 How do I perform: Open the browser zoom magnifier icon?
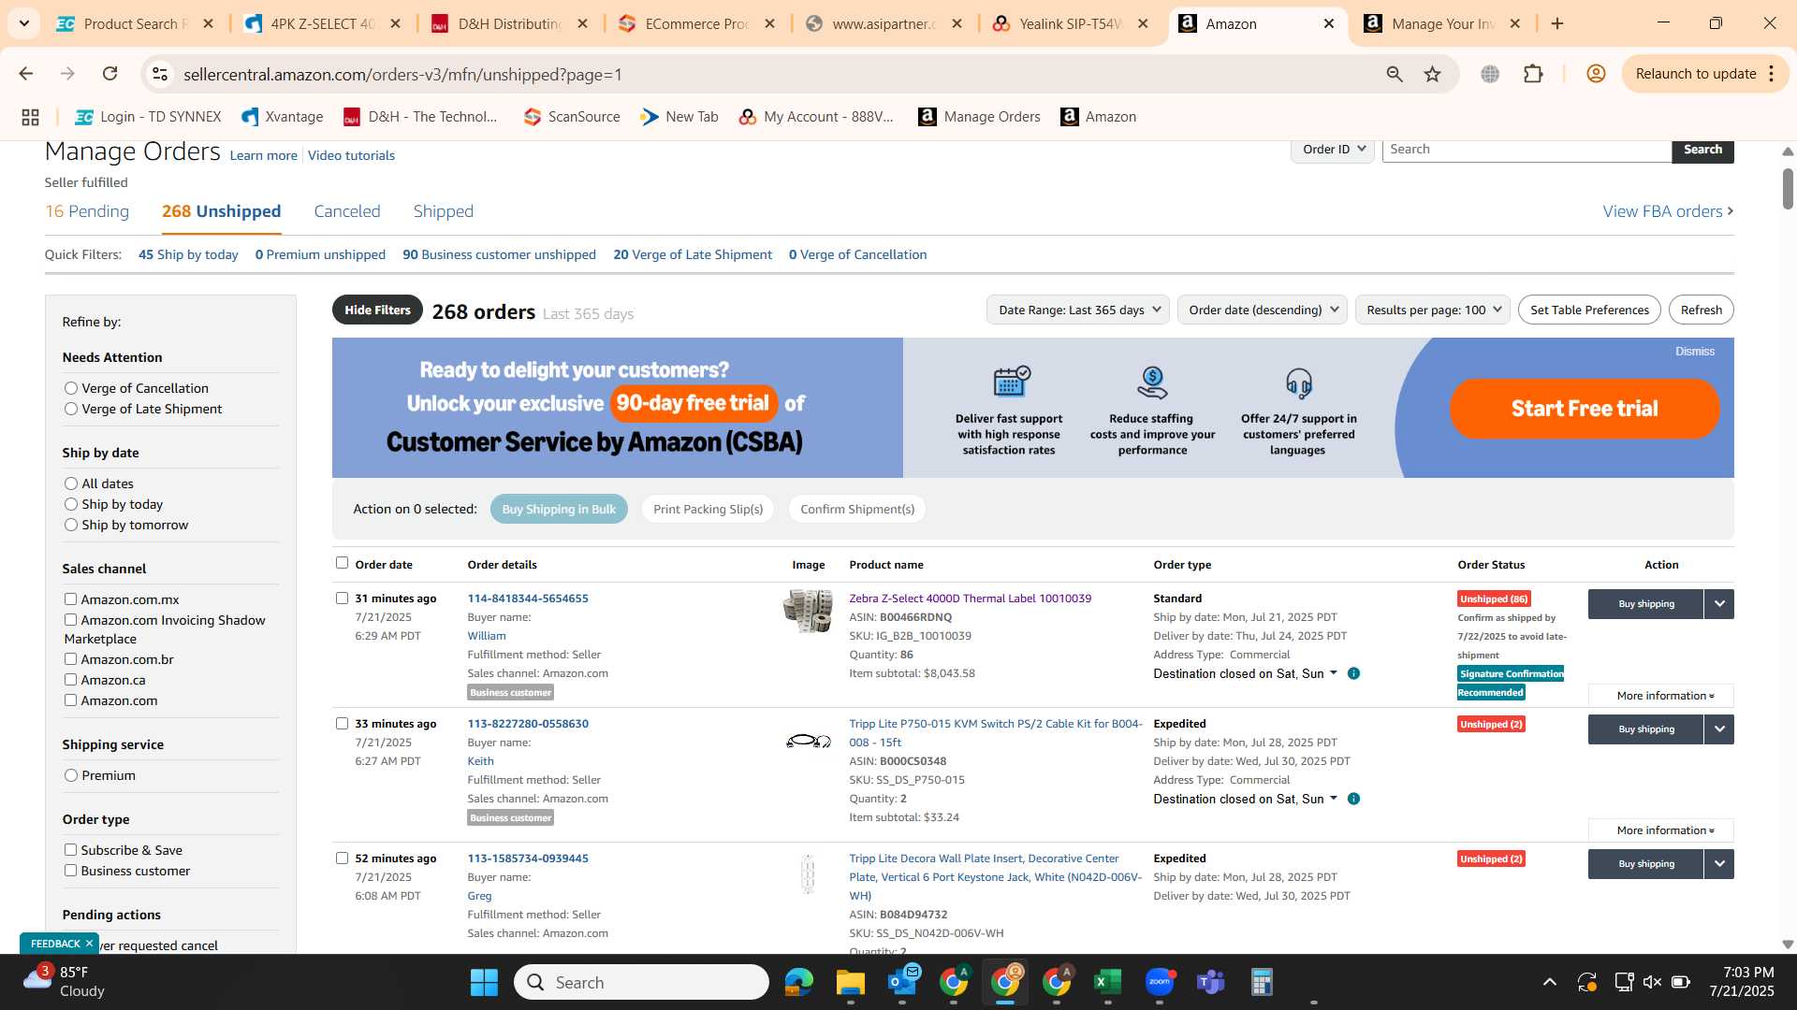1395,74
